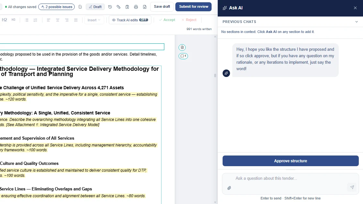Reject the AI edits
This screenshot has height=204, width=363.
[189, 20]
